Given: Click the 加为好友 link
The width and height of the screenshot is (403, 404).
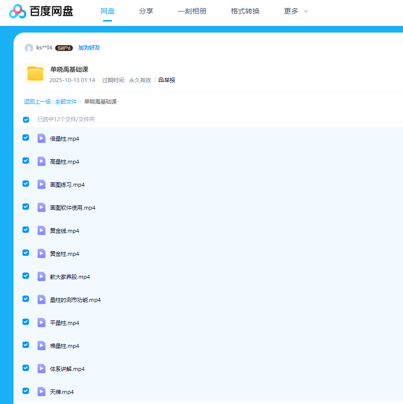Looking at the screenshot, I should click(x=88, y=48).
